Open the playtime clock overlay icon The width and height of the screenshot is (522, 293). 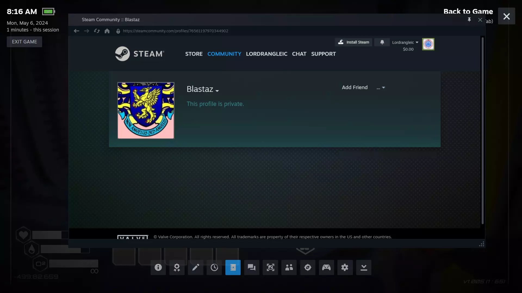(214, 267)
